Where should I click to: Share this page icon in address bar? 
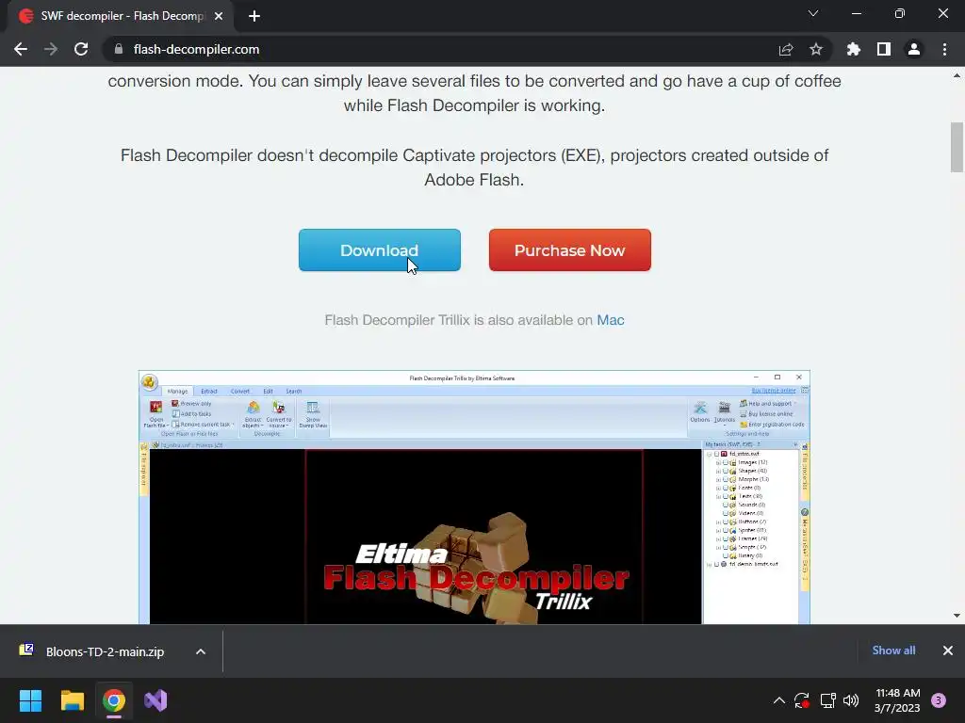click(x=786, y=49)
